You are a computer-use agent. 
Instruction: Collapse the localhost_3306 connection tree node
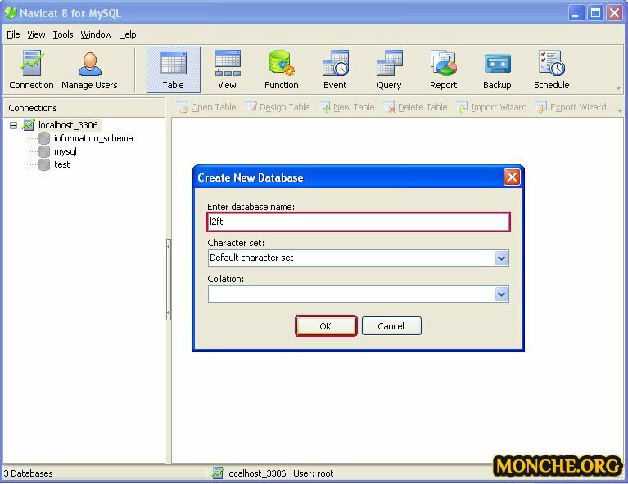click(x=14, y=126)
